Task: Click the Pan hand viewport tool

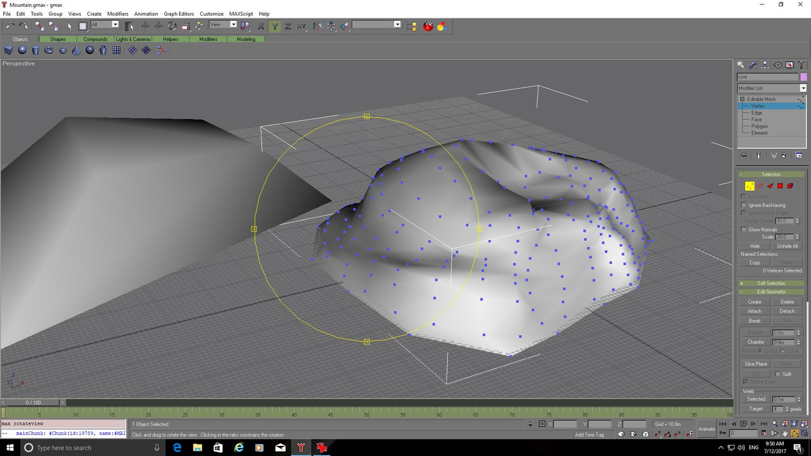Action: pos(784,433)
